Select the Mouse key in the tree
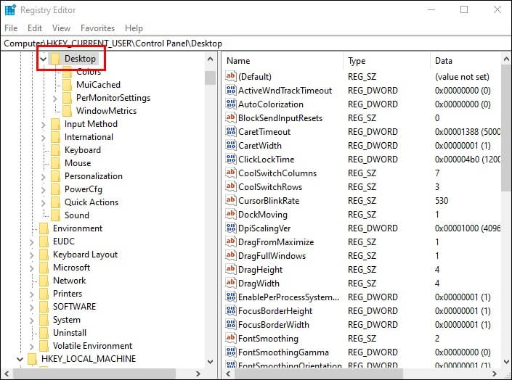 pos(78,163)
